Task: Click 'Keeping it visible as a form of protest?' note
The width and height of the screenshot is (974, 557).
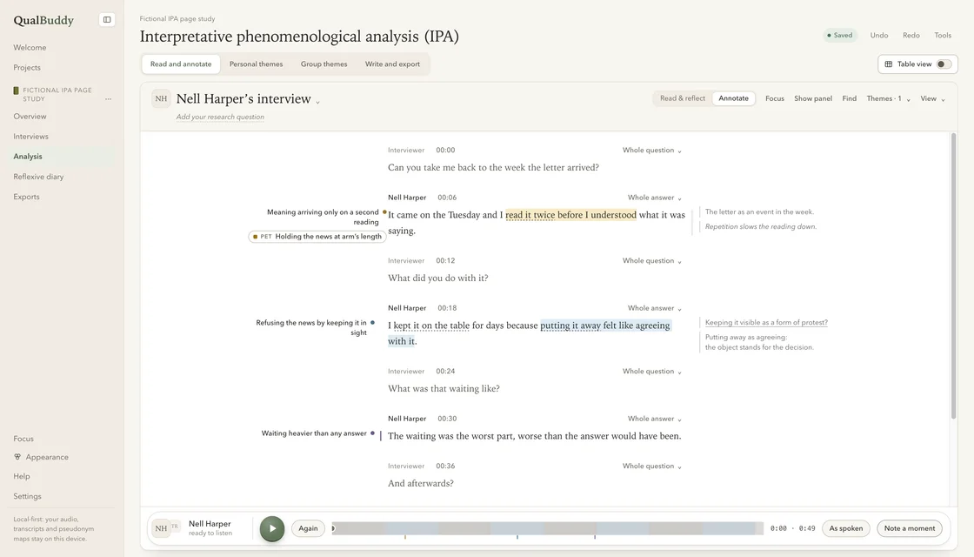Action: 766,323
